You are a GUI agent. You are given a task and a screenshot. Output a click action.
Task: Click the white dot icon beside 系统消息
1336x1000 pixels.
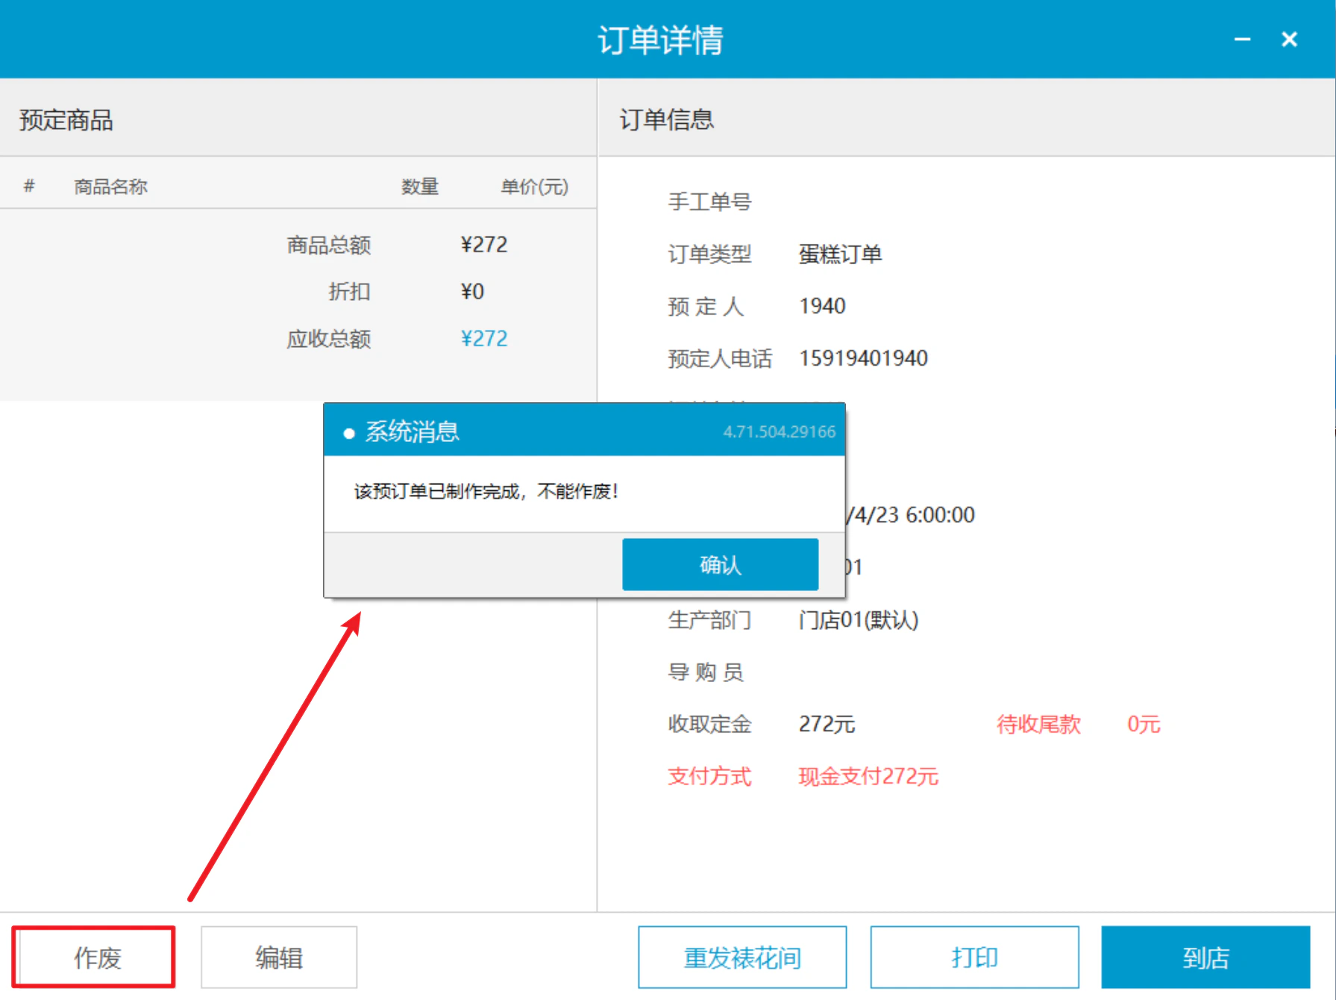point(348,433)
